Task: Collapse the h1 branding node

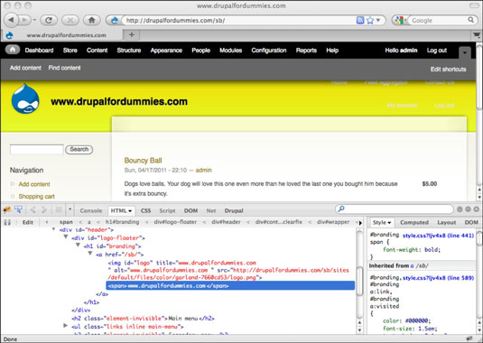Action: point(78,246)
